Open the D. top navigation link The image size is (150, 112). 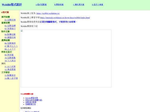point(97,5)
